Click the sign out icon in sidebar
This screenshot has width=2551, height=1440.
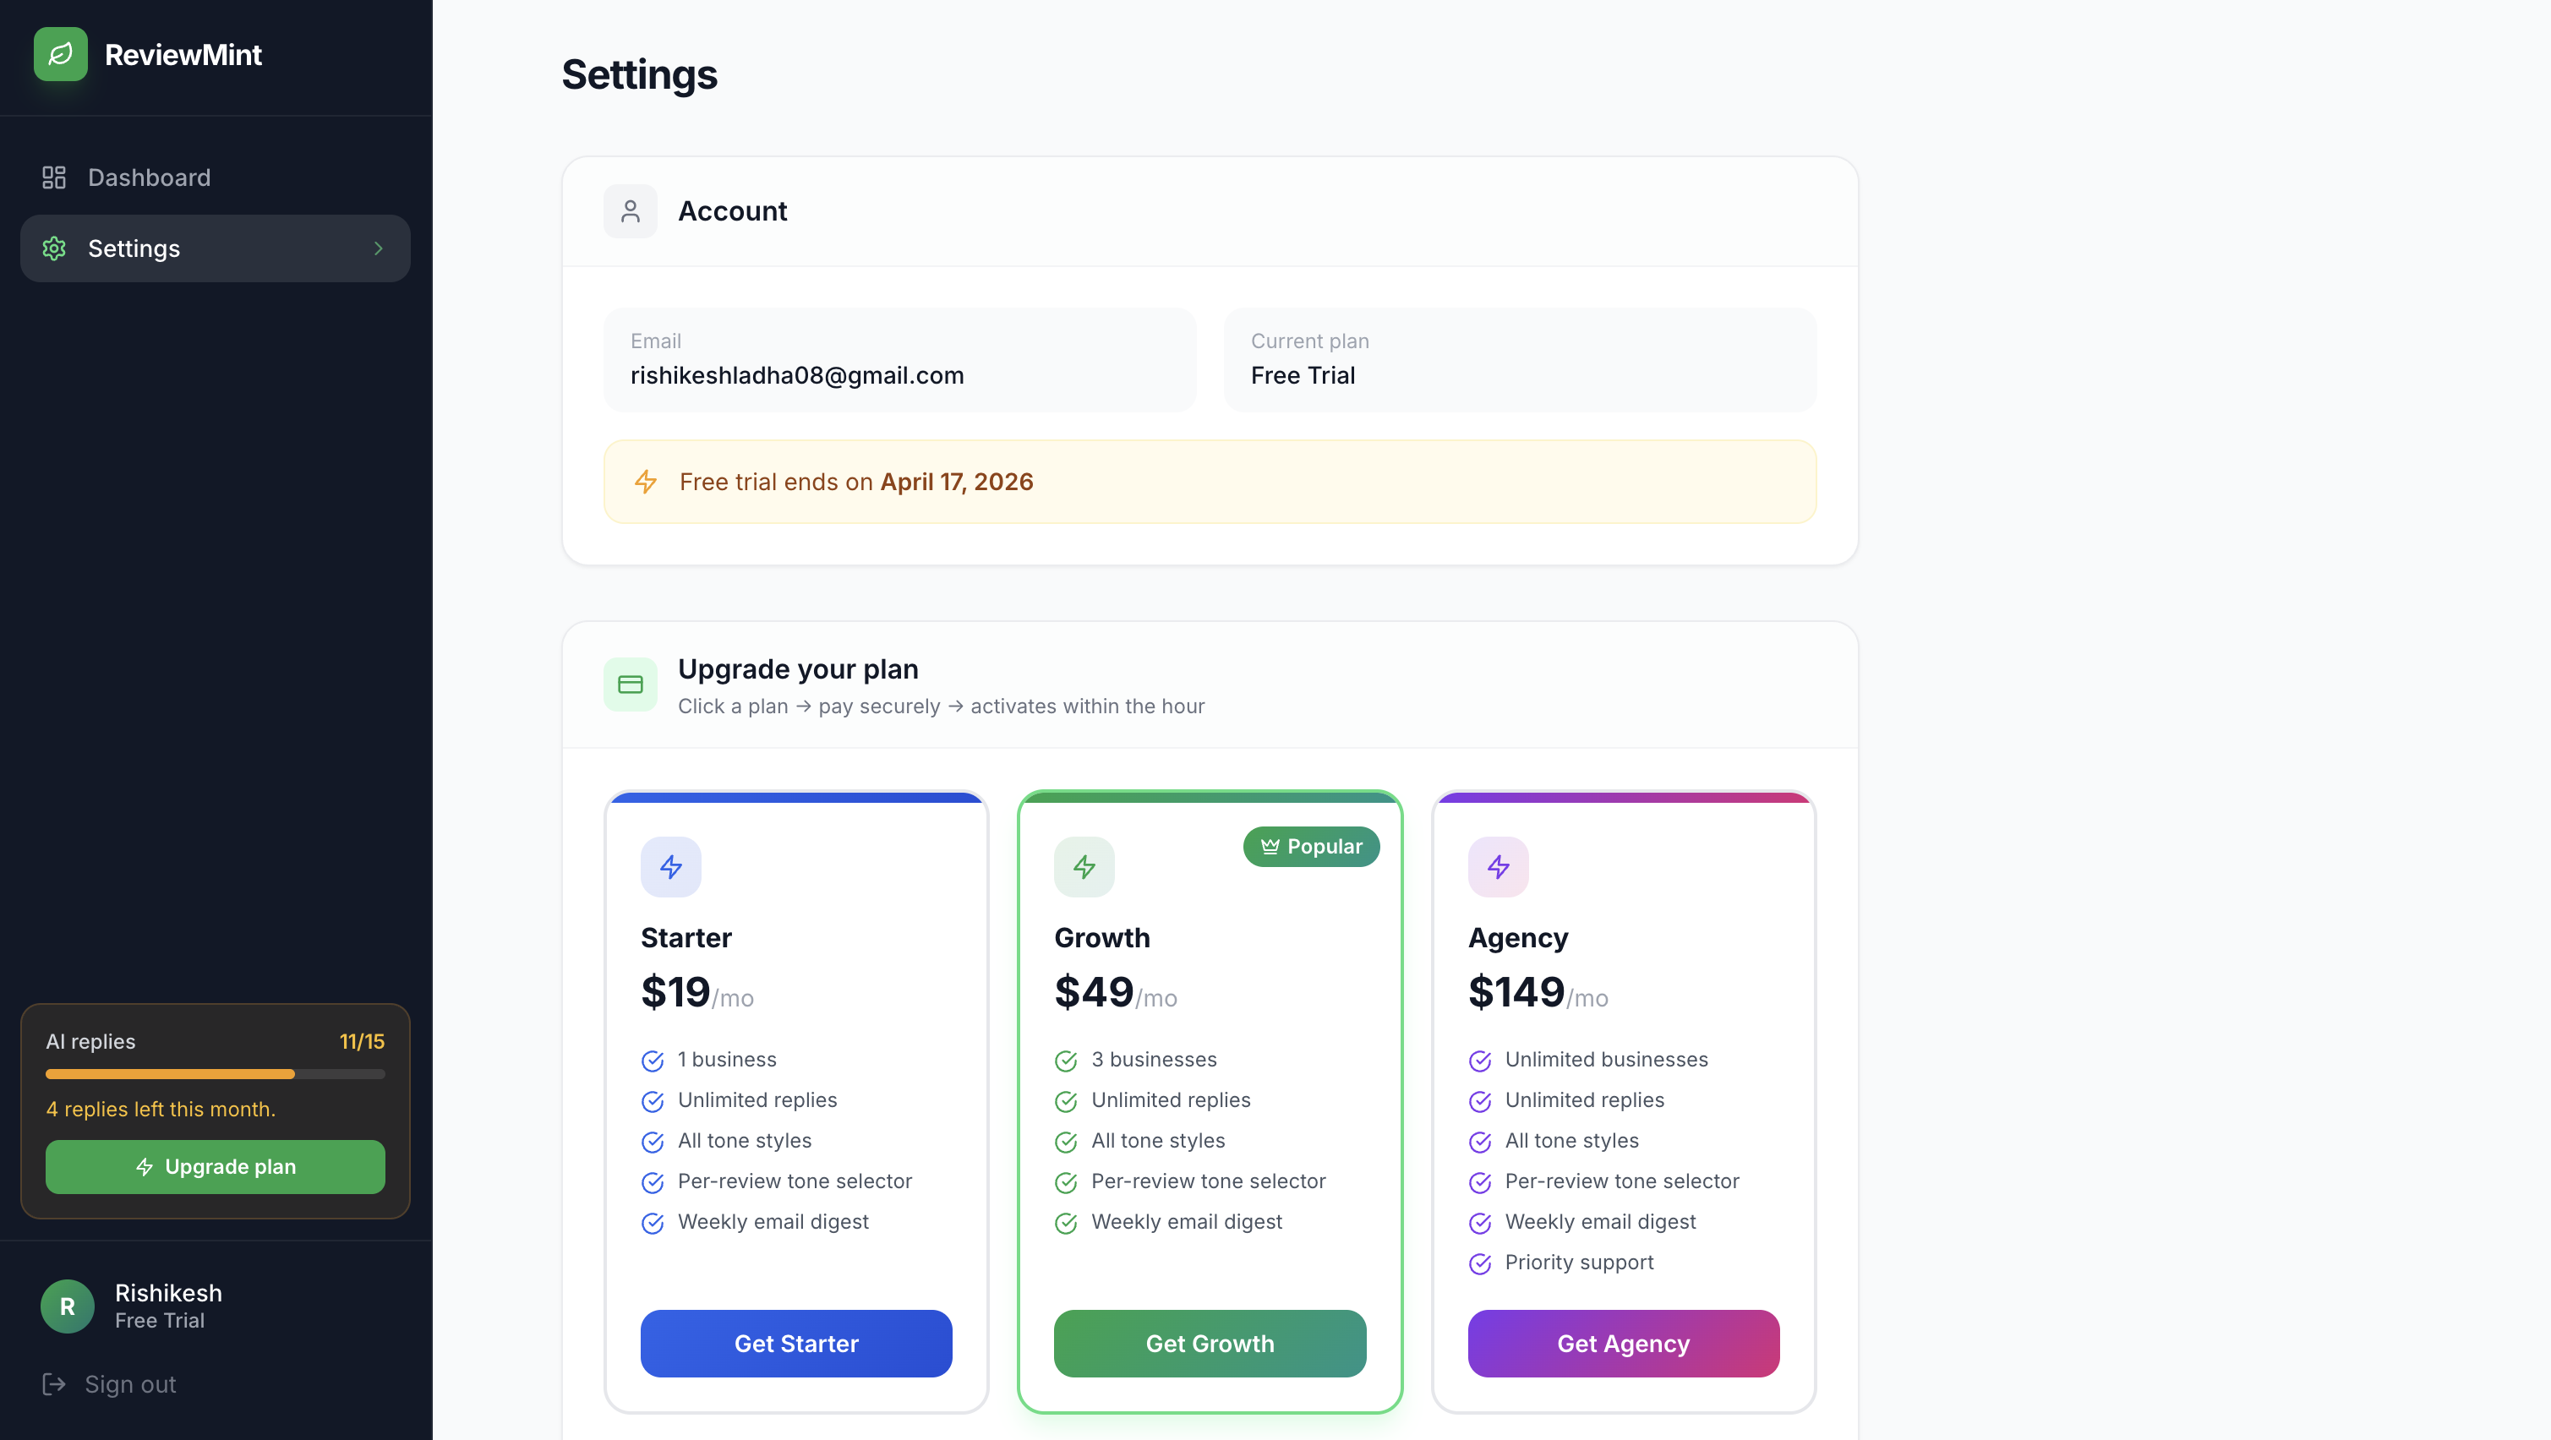pyautogui.click(x=54, y=1383)
